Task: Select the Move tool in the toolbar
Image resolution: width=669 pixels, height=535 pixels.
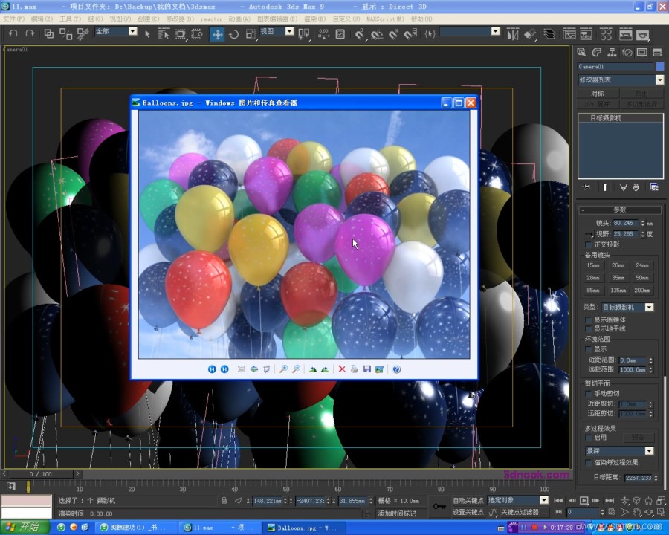Action: tap(217, 34)
